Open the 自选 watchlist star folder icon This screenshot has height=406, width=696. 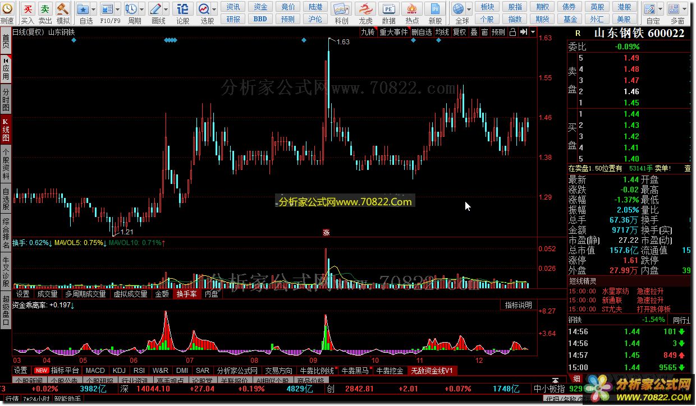83,9
